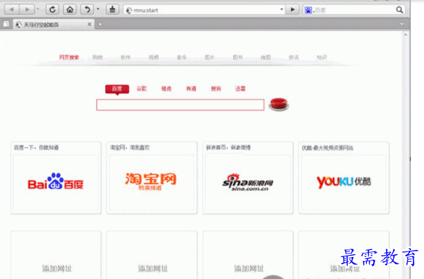Open the Baidu logo tile
424x279 pixels.
pos(56,183)
